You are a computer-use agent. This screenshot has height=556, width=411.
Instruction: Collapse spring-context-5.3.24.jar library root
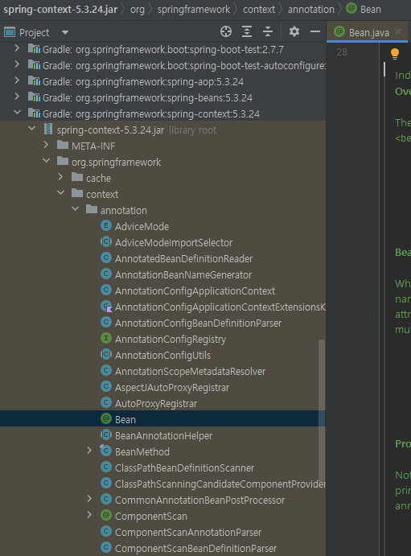click(x=31, y=129)
